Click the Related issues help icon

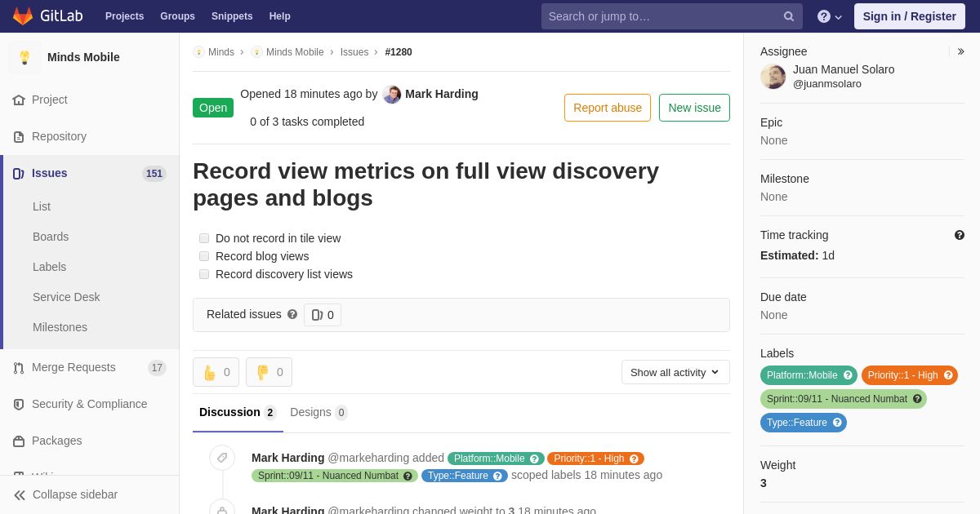coord(292,314)
